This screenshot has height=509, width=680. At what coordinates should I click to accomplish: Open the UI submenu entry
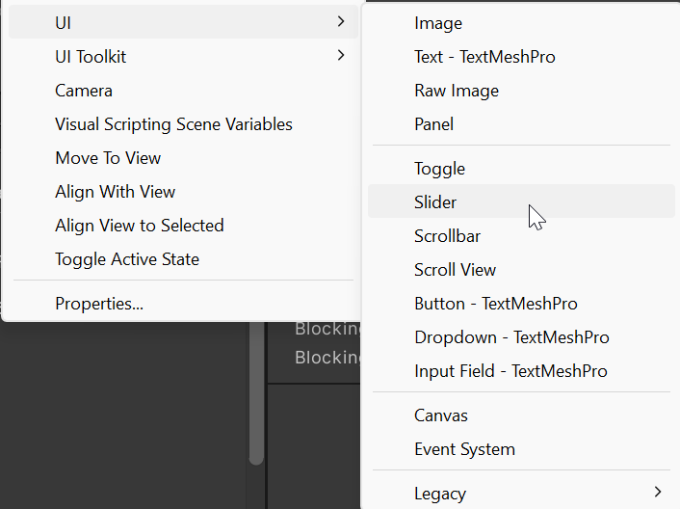[x=183, y=22]
